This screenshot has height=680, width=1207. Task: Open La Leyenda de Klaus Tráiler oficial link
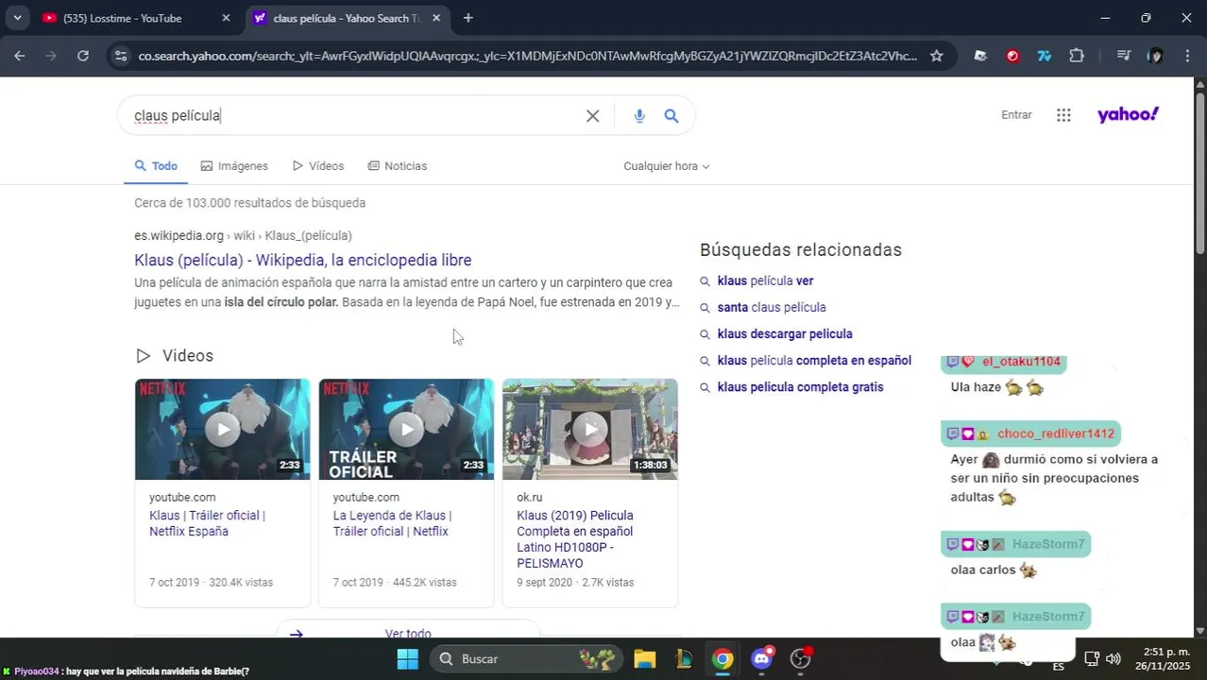click(x=392, y=523)
